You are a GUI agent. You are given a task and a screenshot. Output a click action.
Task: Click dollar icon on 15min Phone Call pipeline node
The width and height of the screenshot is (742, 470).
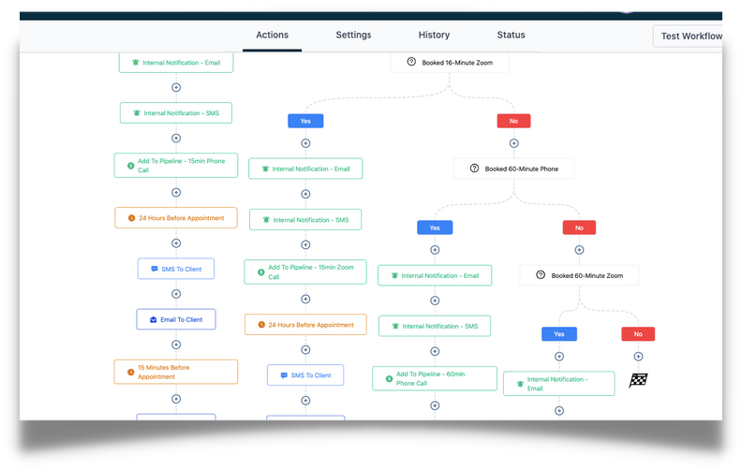[130, 166]
